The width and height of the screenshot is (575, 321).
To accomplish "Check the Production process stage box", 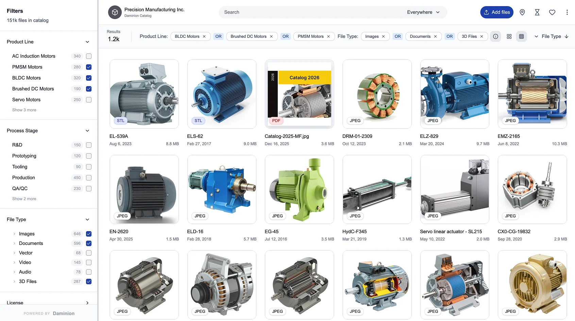I will click(x=89, y=178).
